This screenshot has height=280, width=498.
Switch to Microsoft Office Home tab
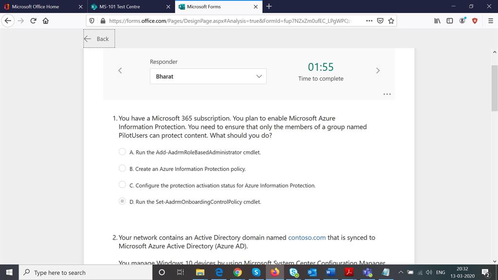click(x=36, y=6)
